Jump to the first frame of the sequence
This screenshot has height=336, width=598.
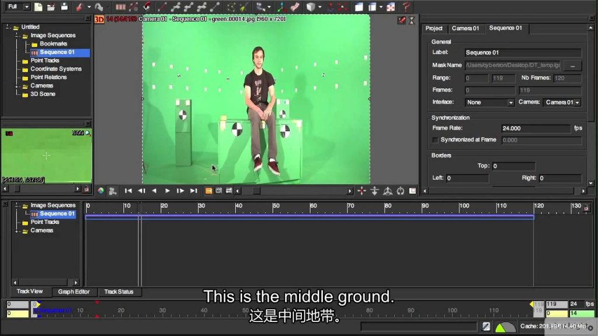tap(128, 191)
